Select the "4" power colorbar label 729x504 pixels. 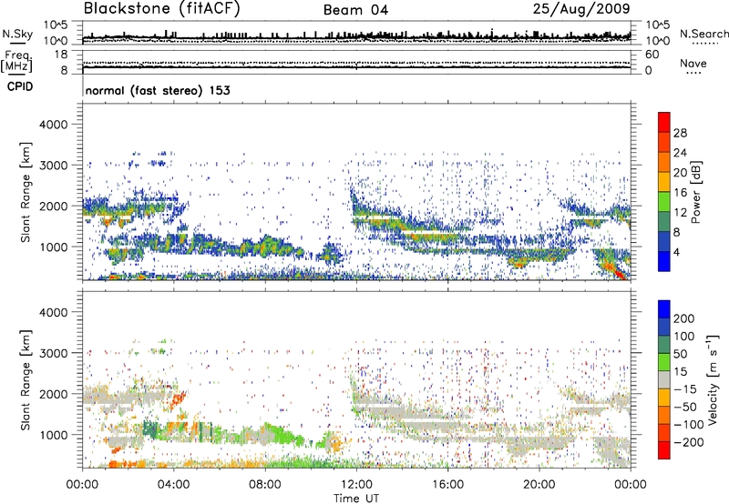(676, 252)
